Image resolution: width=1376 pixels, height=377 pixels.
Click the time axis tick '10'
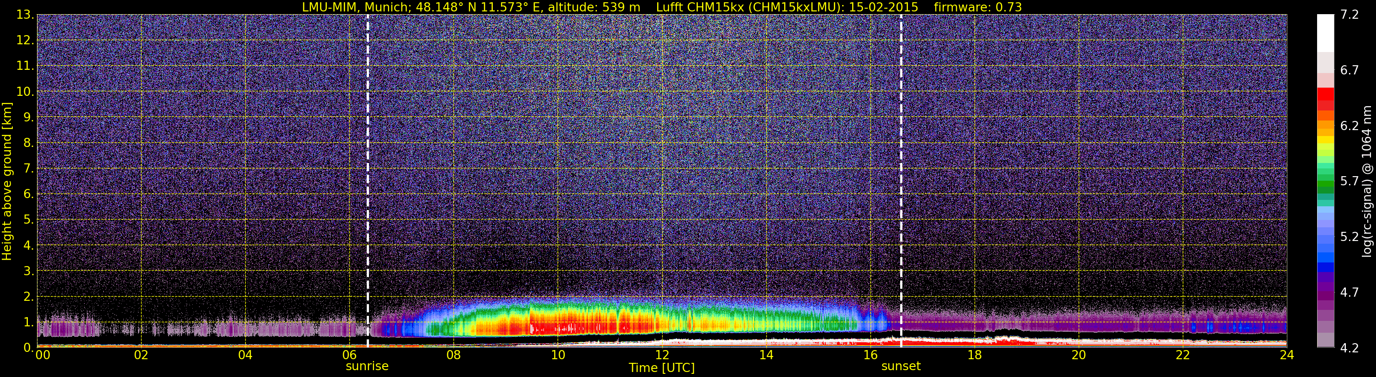point(558,355)
